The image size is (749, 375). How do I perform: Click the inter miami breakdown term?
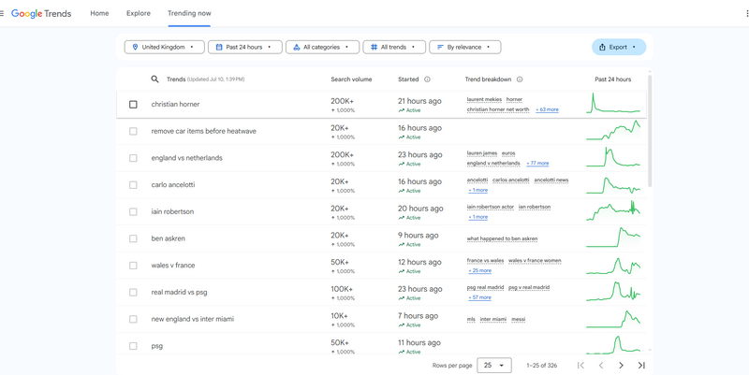(x=493, y=319)
